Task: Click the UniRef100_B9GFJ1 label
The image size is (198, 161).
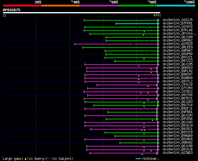Action: point(178,109)
